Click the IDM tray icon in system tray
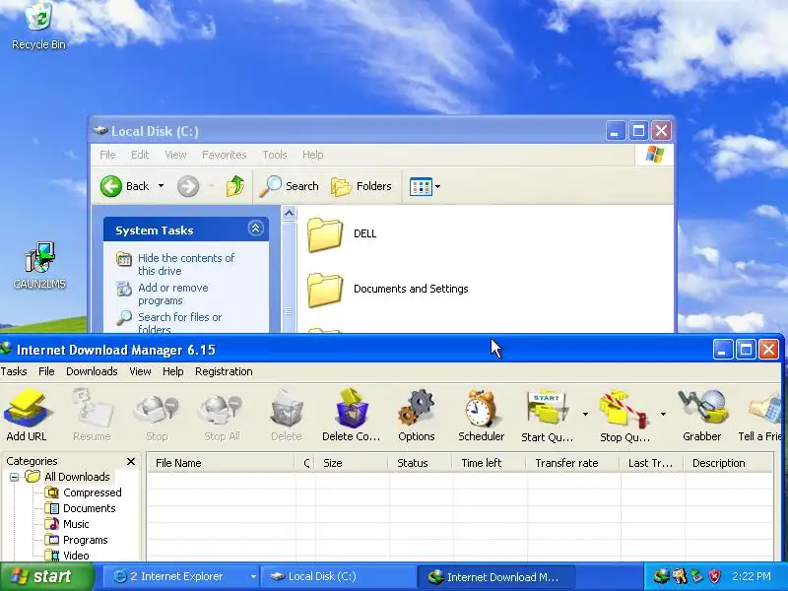The height and width of the screenshot is (591, 788). pyautogui.click(x=661, y=576)
